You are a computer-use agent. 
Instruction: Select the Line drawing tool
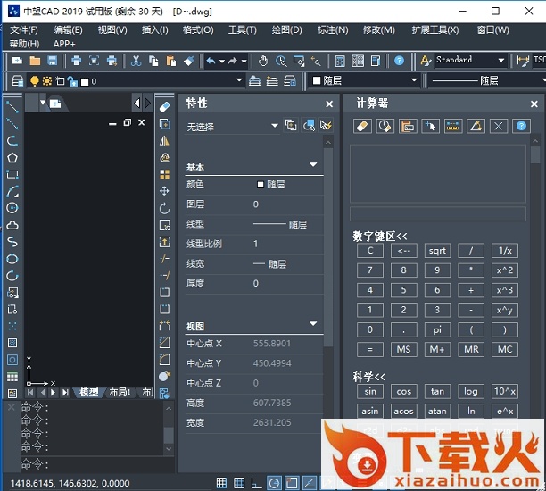pos(12,106)
